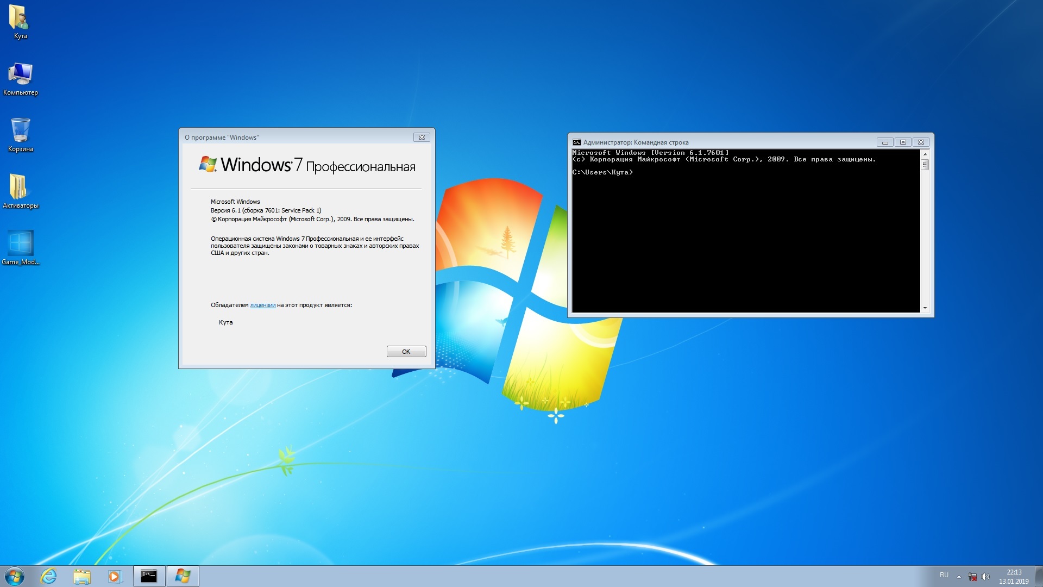Open Command Prompt window system menu icon
1043x587 pixels.
coord(577,142)
